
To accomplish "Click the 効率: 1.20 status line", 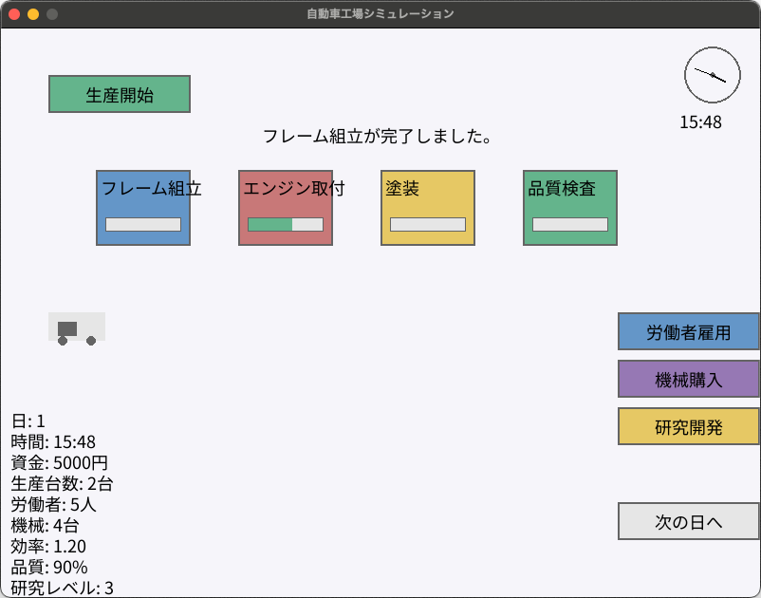I will coord(48,546).
